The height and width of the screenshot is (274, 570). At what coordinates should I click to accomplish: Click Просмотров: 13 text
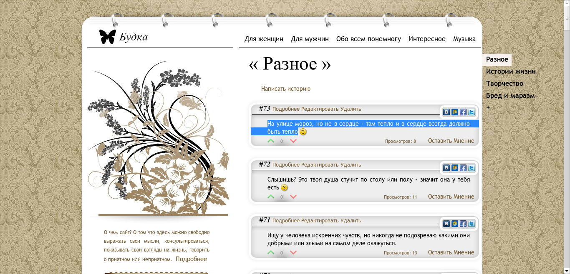401,253
